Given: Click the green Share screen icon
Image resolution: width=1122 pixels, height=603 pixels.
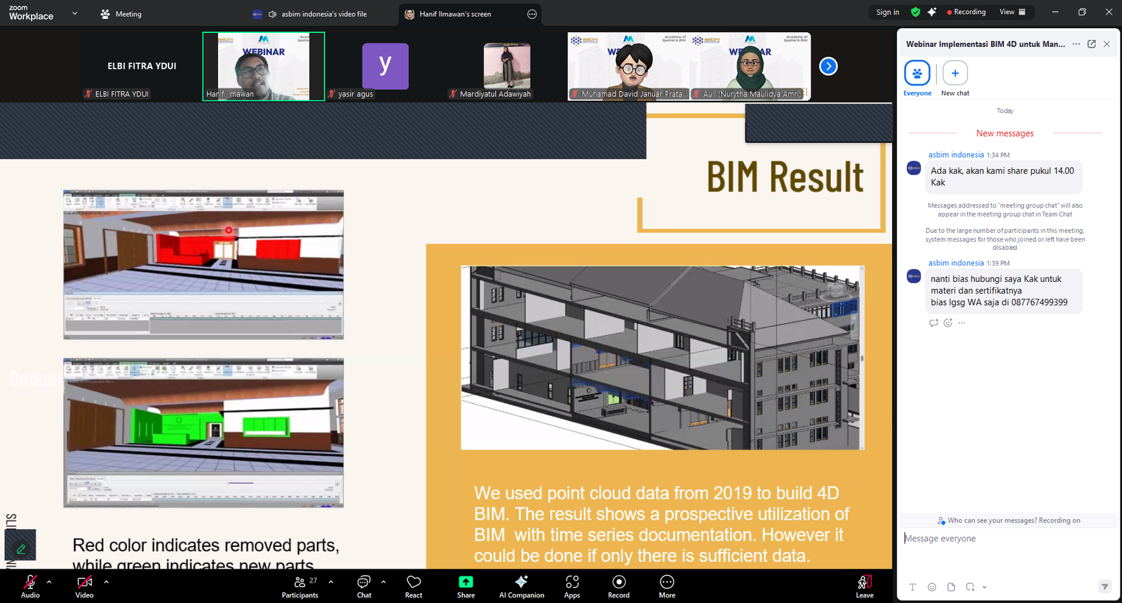Looking at the screenshot, I should point(466,582).
